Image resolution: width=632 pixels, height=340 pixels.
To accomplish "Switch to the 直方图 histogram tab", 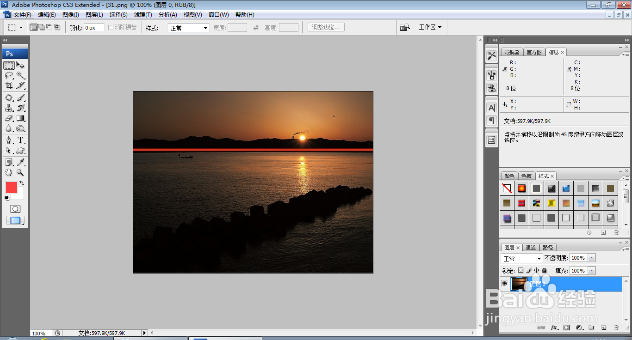I will tap(534, 52).
